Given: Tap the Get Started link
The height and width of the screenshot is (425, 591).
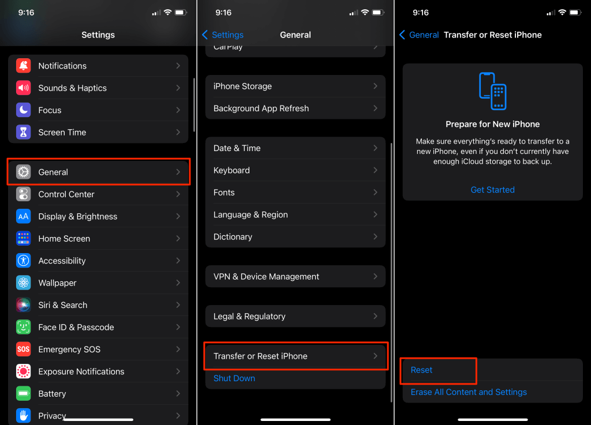Looking at the screenshot, I should coord(492,190).
